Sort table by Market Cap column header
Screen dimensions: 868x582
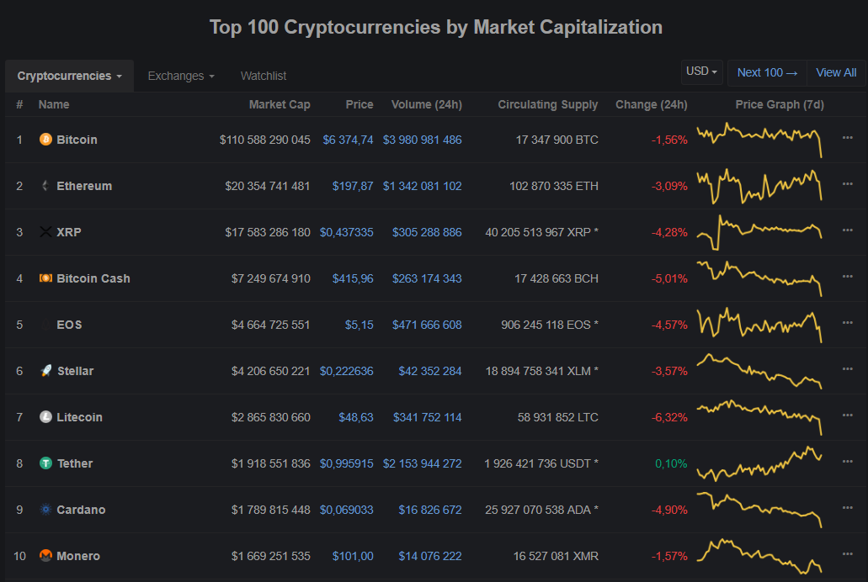tap(280, 104)
